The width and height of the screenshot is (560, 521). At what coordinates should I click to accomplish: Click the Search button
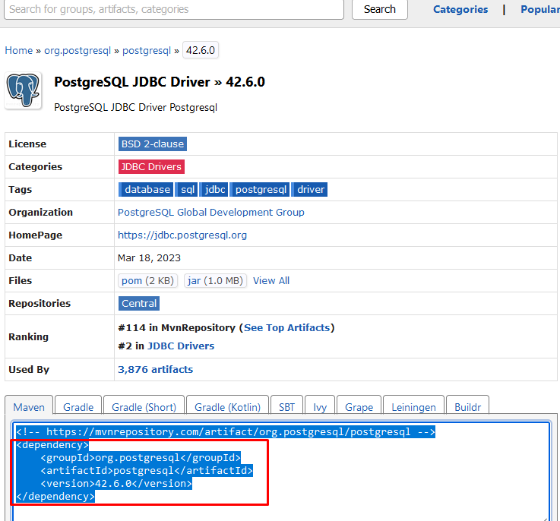pyautogui.click(x=380, y=9)
